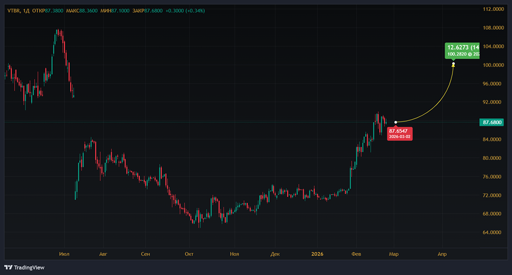
Task: Select the green 12.6273 forecast target label
Action: [462, 51]
